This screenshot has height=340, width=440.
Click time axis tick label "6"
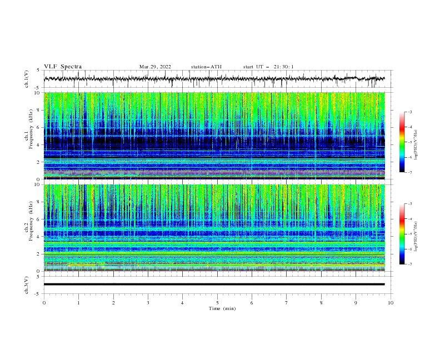coord(252,303)
